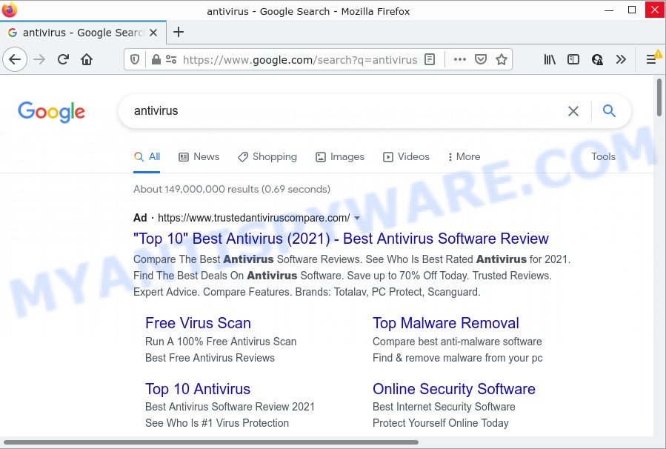Viewport: 666px width, 449px height.
Task: Select the All results tab
Action: 147,157
